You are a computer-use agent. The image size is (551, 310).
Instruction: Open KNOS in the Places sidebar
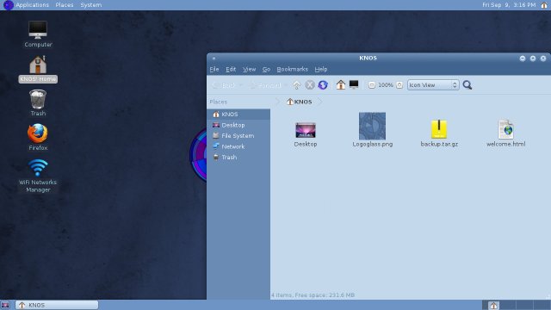pos(238,115)
